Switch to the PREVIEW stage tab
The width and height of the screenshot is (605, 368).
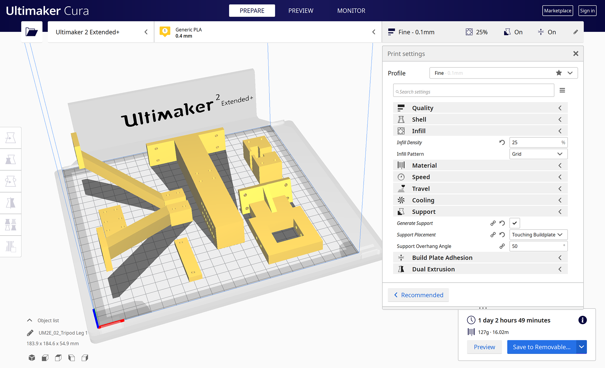(x=301, y=11)
